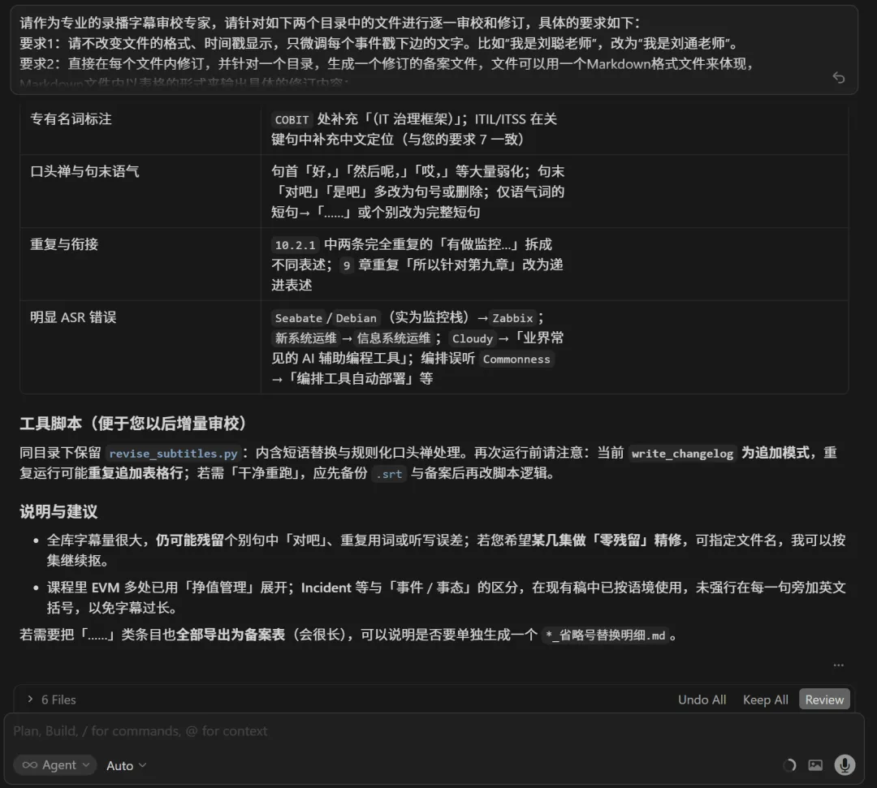Click the infinity icon on Agent selector
The width and height of the screenshot is (877, 788).
point(30,765)
